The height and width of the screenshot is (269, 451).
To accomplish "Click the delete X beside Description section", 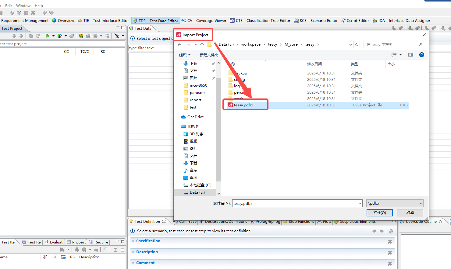I will coord(390,253).
